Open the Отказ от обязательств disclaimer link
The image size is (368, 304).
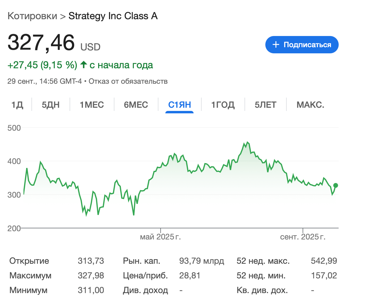point(128,81)
